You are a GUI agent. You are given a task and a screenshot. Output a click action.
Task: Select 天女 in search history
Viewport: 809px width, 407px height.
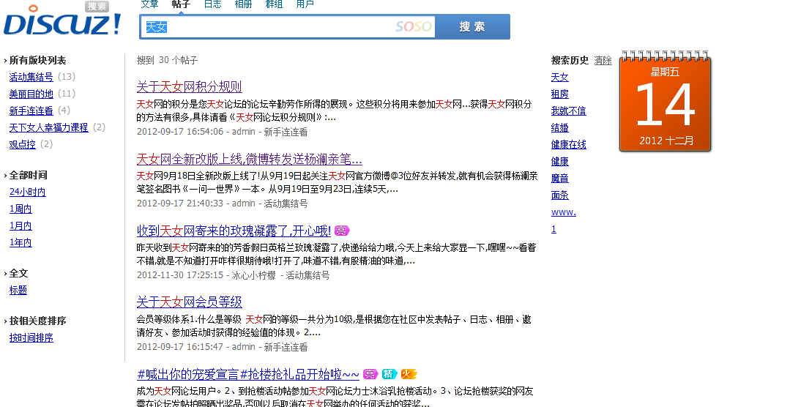click(560, 78)
